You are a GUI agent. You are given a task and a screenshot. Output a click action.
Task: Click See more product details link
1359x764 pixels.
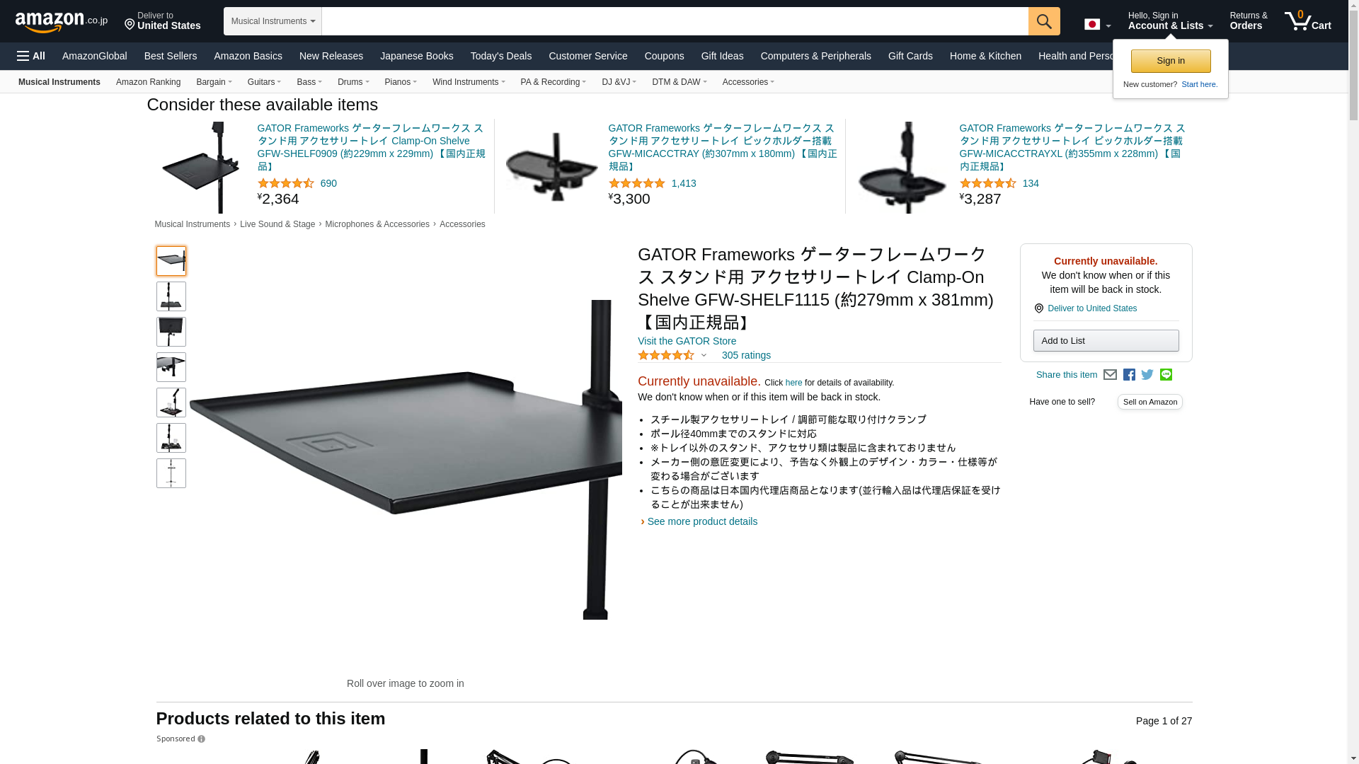coord(702,521)
